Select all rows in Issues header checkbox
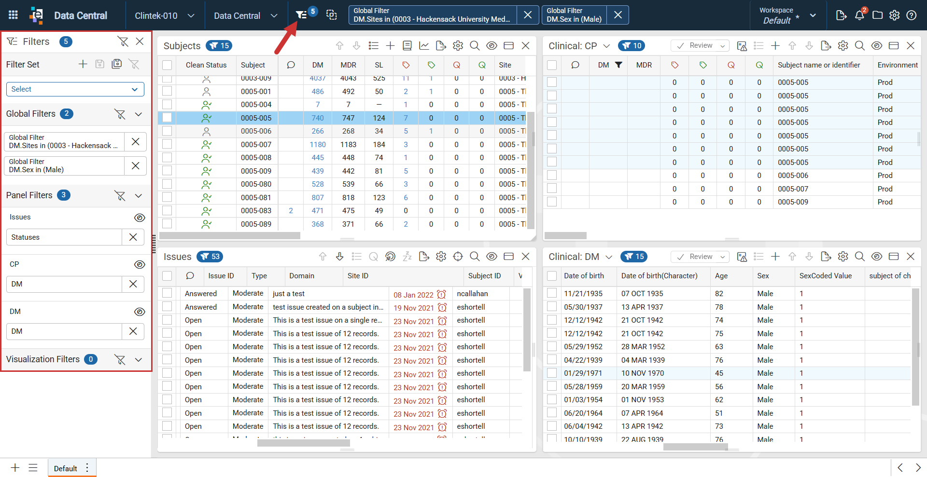This screenshot has width=927, height=477. point(167,276)
